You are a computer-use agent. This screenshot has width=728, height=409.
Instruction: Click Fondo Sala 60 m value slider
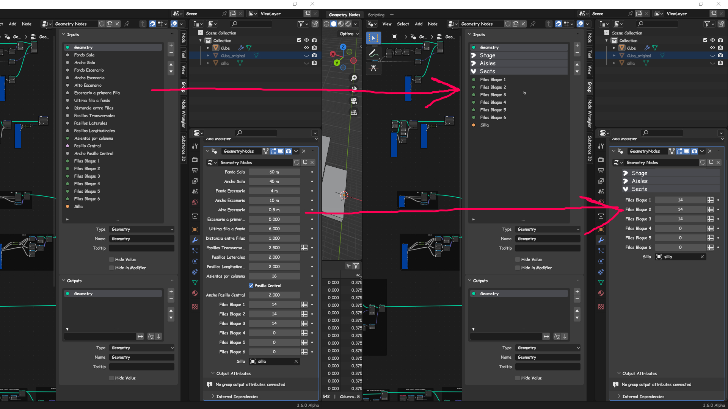[x=274, y=172]
